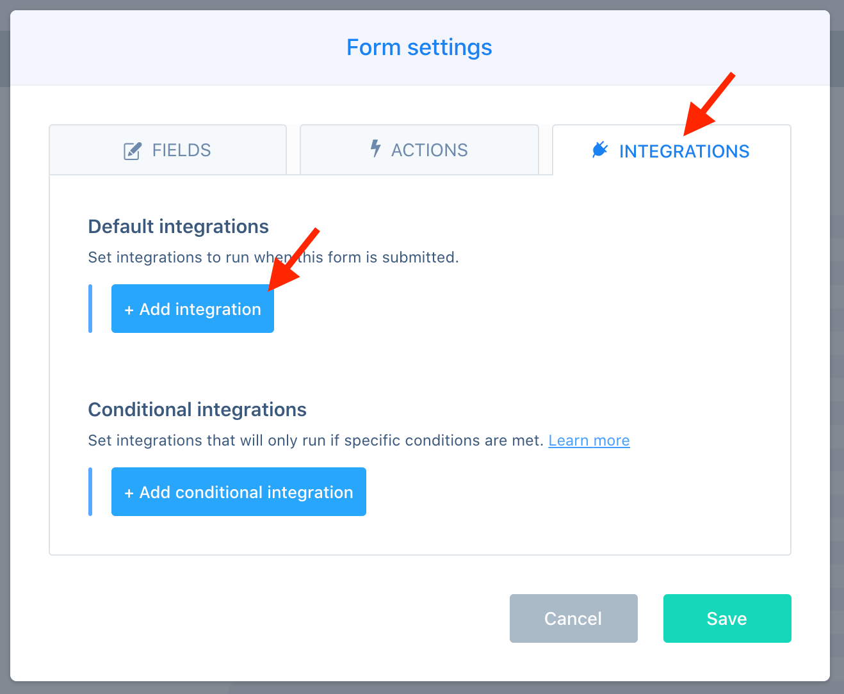Click the plug icon on Integrations tab
Viewport: 844px width, 694px height.
click(x=600, y=150)
